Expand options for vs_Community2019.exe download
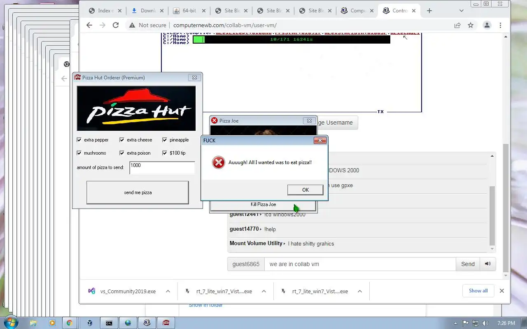The width and height of the screenshot is (527, 329). 168,291
